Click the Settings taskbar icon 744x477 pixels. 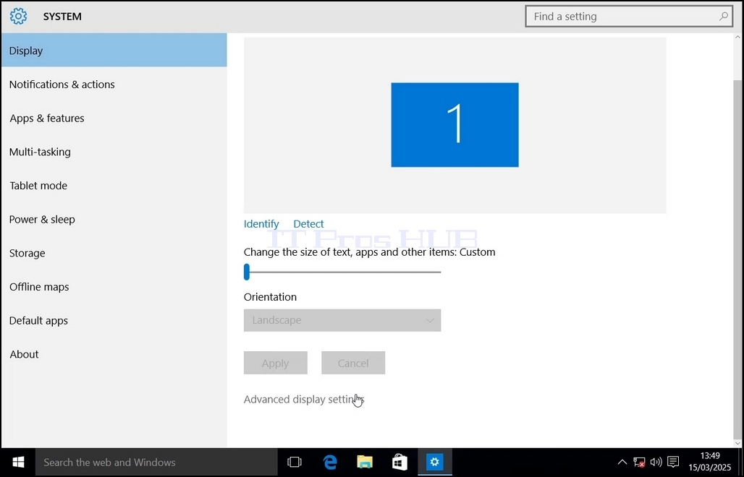pyautogui.click(x=435, y=462)
